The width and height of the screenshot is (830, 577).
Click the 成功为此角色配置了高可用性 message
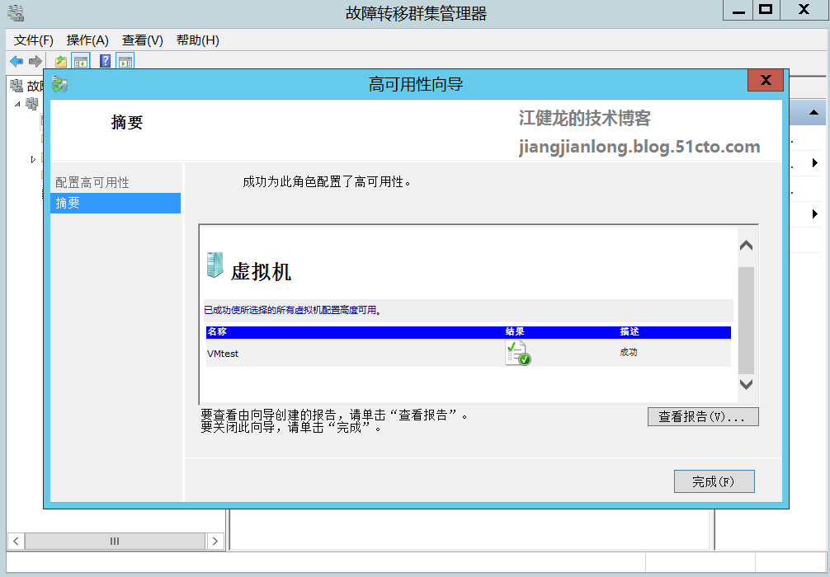[327, 182]
